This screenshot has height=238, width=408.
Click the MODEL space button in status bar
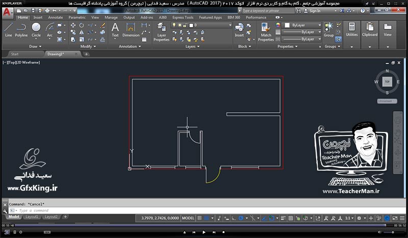(188, 218)
